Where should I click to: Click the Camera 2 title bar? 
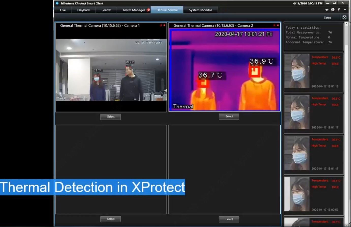(224, 25)
